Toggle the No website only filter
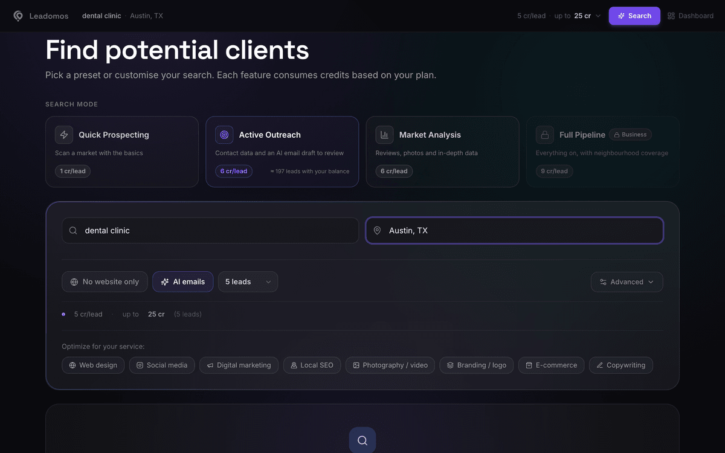Image resolution: width=725 pixels, height=453 pixels. coord(105,281)
